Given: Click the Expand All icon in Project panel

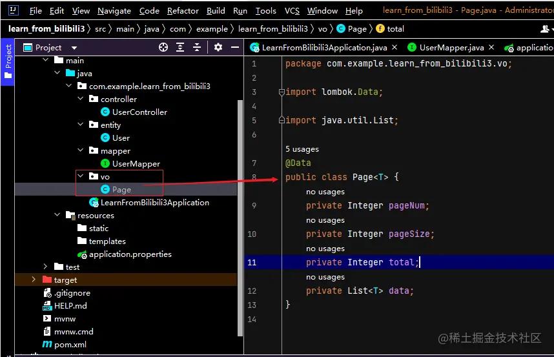Looking at the screenshot, I should [180, 47].
